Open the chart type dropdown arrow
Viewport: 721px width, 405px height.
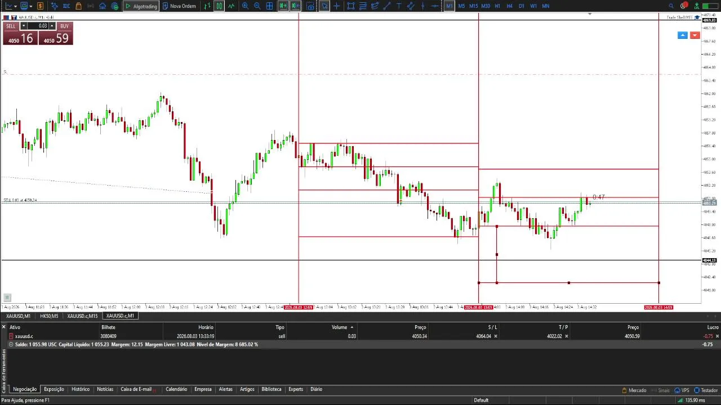click(15, 6)
